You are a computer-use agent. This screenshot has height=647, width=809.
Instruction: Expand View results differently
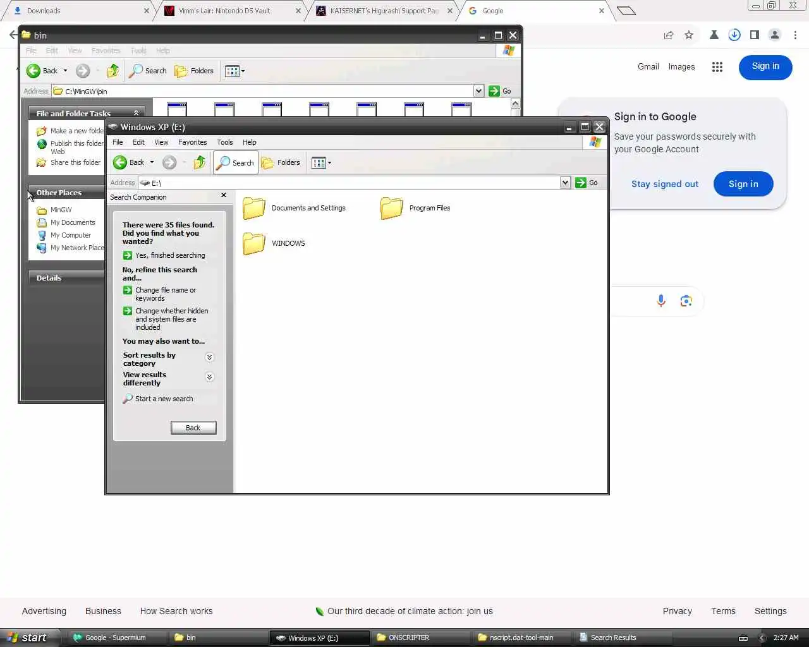pos(210,377)
